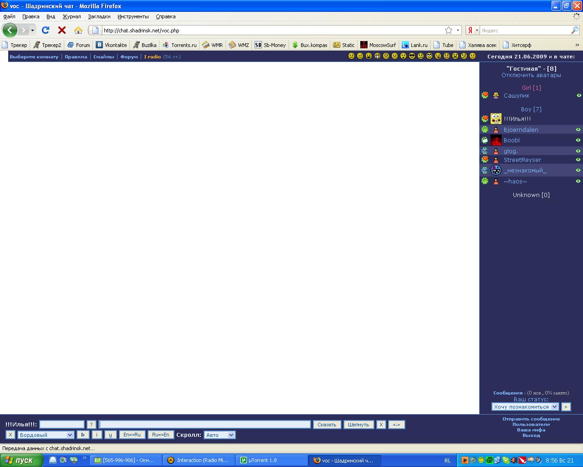Screen dimensions: 583x467
Task: Expand the quick launch overflow chevron
Action: click(x=84, y=458)
